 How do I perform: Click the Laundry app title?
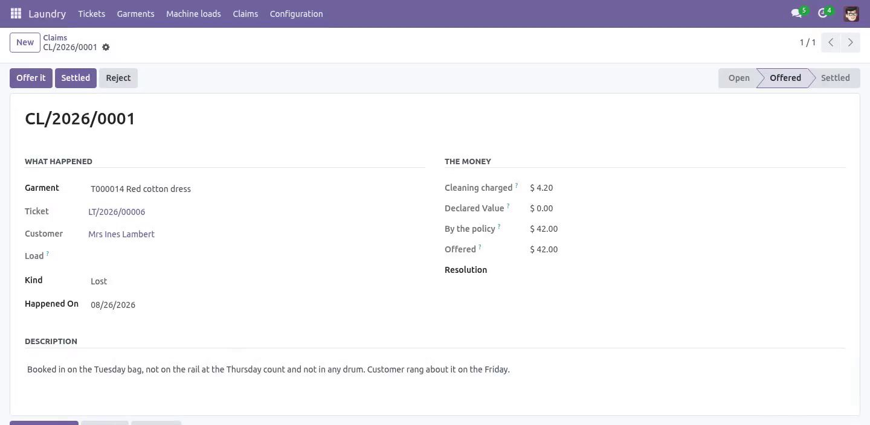(47, 13)
